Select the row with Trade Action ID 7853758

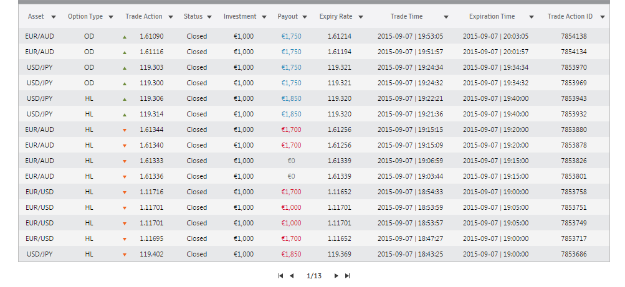314,192
